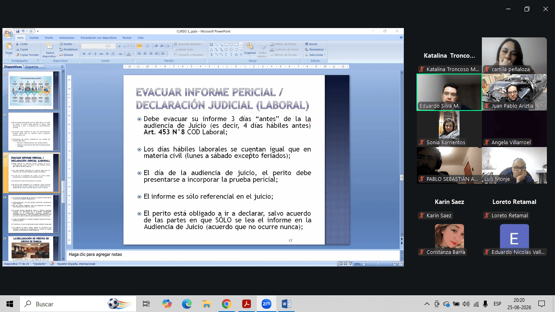Viewport: 555px width, 312px height.
Task: Undo the last action in PowerPoint
Action: click(23, 31)
